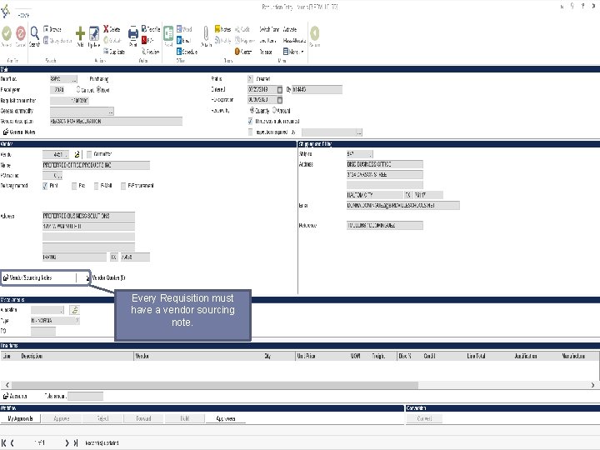Open the General Notes folder icon

coord(6,132)
